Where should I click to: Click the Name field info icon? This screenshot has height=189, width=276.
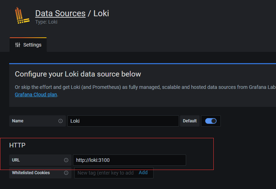pos(61,121)
